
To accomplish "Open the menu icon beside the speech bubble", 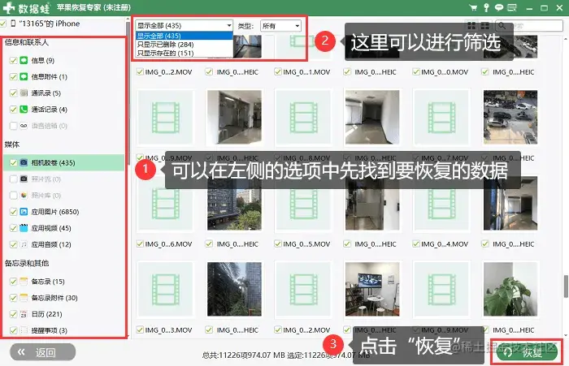I will pos(512,7).
